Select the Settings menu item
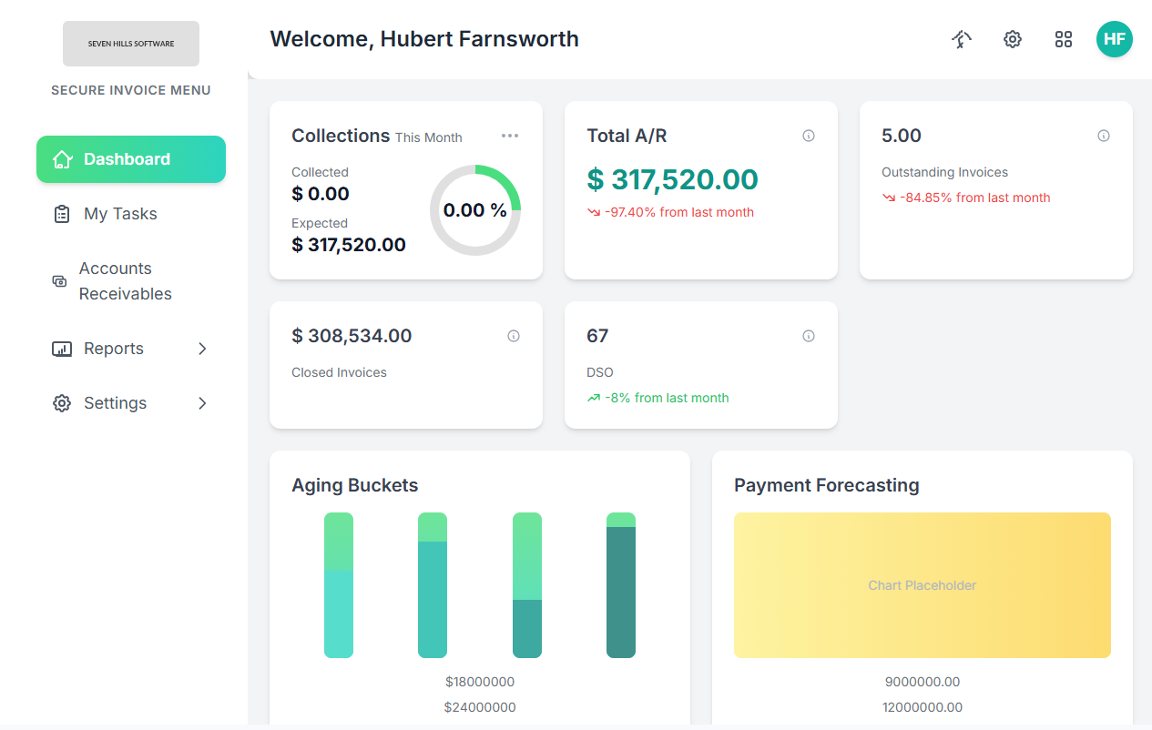This screenshot has width=1152, height=730. pos(131,403)
